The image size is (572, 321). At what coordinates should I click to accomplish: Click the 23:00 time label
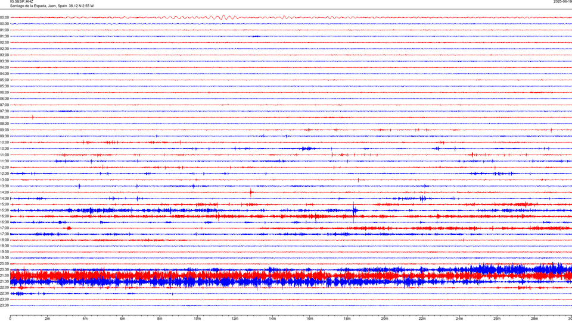[4, 300]
